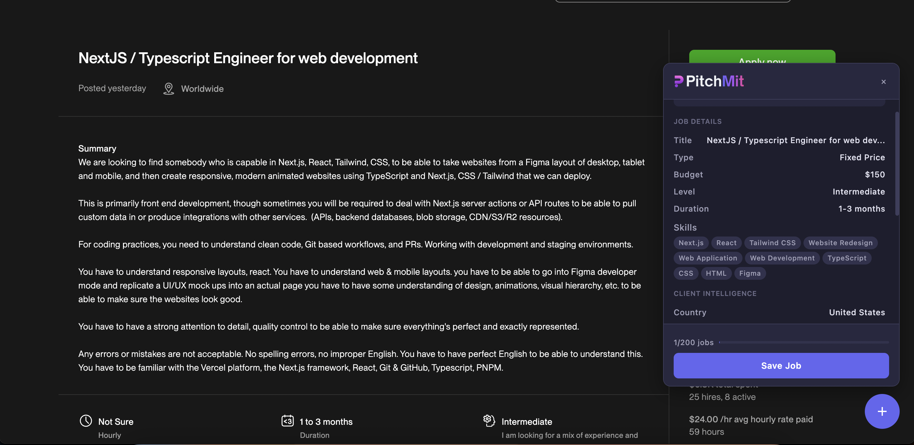Click the PitchMit logo icon
This screenshot has height=445, width=914.
pos(679,81)
